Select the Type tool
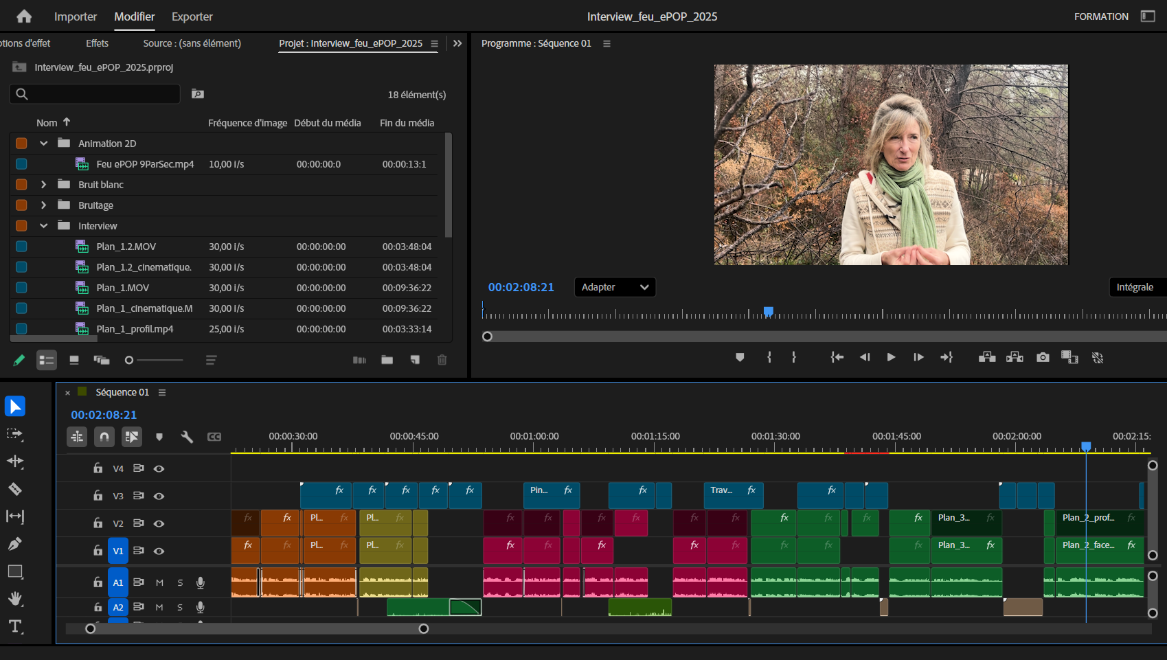This screenshot has width=1167, height=660. [x=15, y=626]
